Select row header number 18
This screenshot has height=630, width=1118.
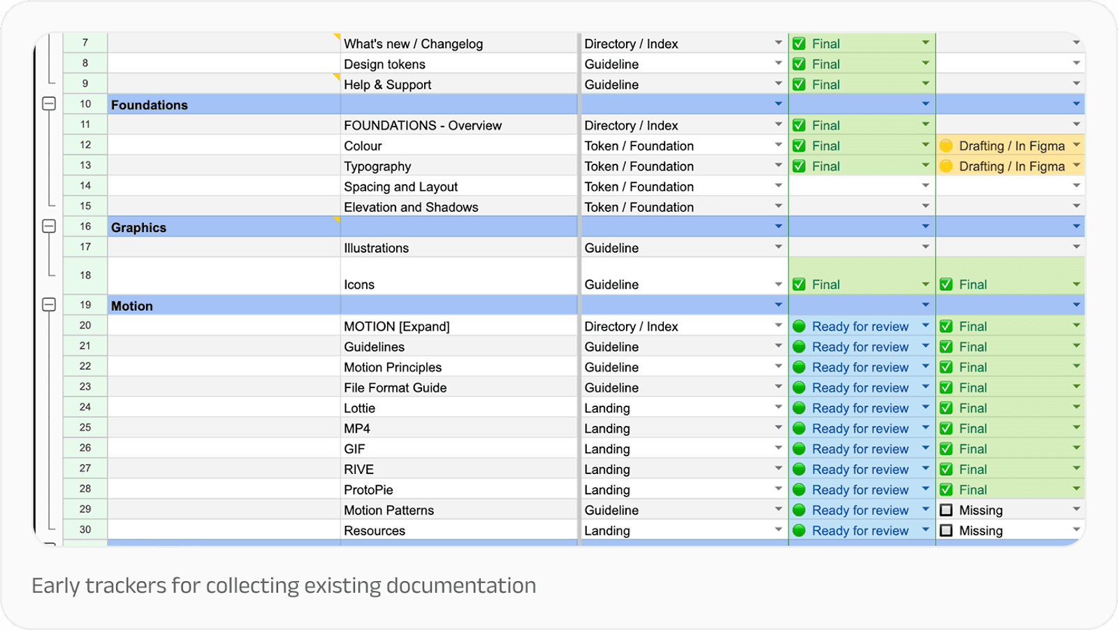click(x=85, y=275)
